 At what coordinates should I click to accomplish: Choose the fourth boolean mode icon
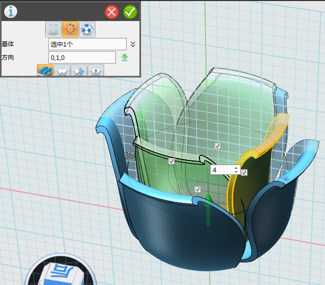pyautogui.click(x=96, y=71)
